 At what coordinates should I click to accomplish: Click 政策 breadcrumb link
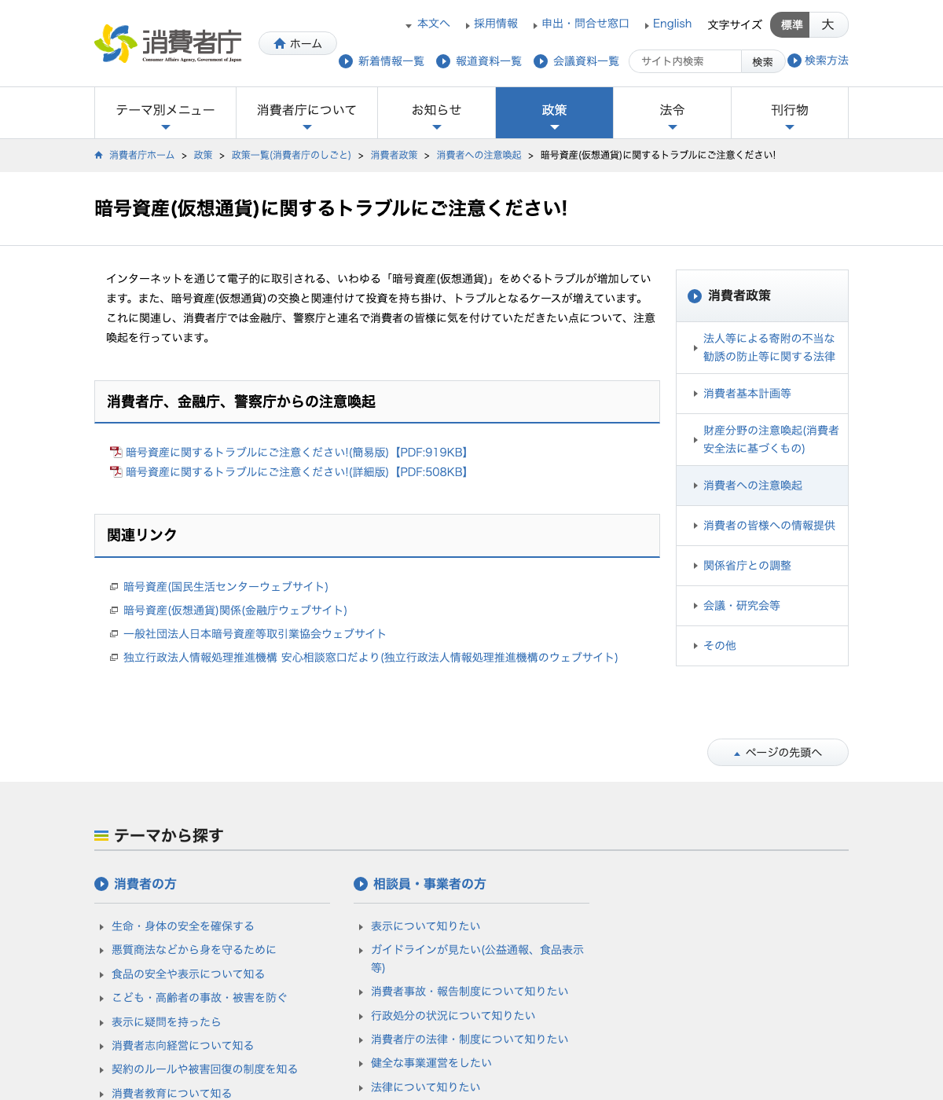coord(203,155)
